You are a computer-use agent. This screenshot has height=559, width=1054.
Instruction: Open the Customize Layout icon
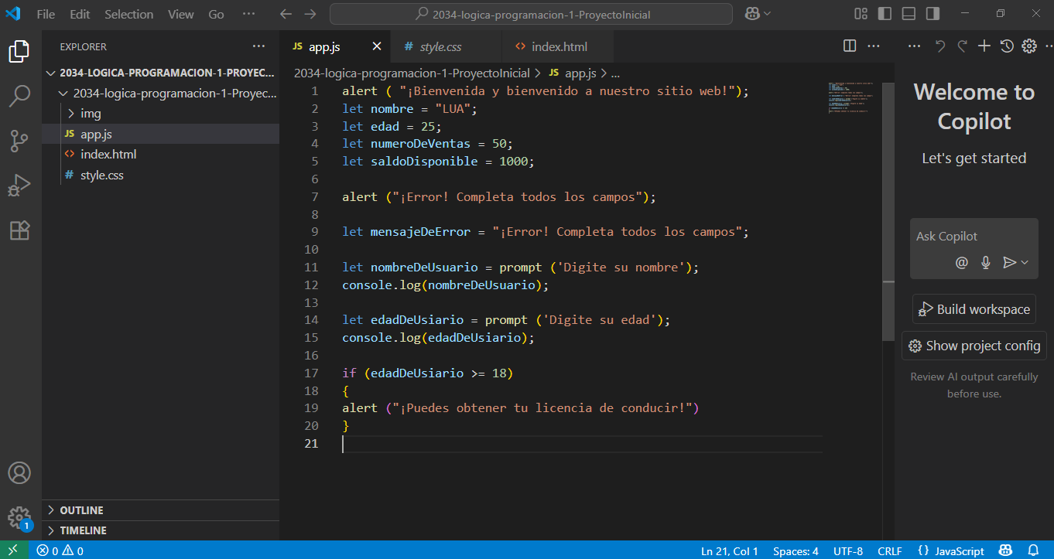tap(861, 14)
